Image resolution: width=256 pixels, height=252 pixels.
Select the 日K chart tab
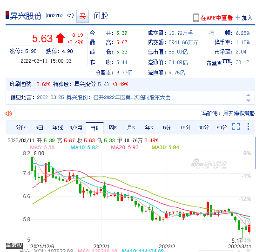[94, 128]
